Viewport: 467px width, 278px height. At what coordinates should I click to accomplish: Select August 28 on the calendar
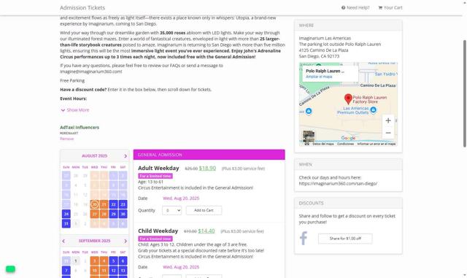click(104, 214)
